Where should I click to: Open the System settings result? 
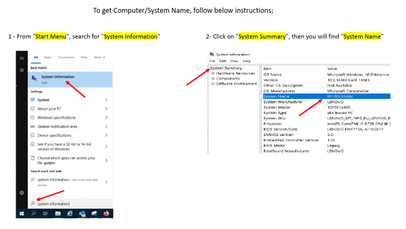point(70,100)
